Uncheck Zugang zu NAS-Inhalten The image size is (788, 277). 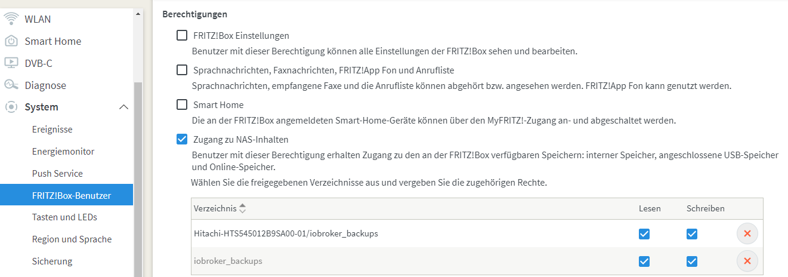coord(182,139)
